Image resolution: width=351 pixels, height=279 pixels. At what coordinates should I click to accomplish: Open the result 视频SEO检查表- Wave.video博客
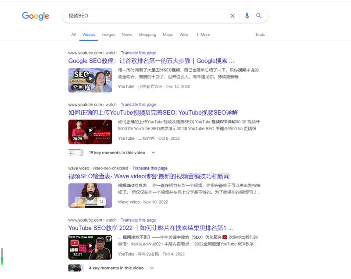149,176
